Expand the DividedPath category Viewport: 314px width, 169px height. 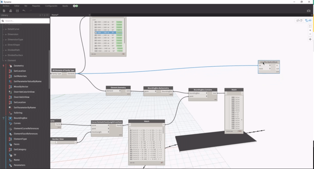pos(6,50)
